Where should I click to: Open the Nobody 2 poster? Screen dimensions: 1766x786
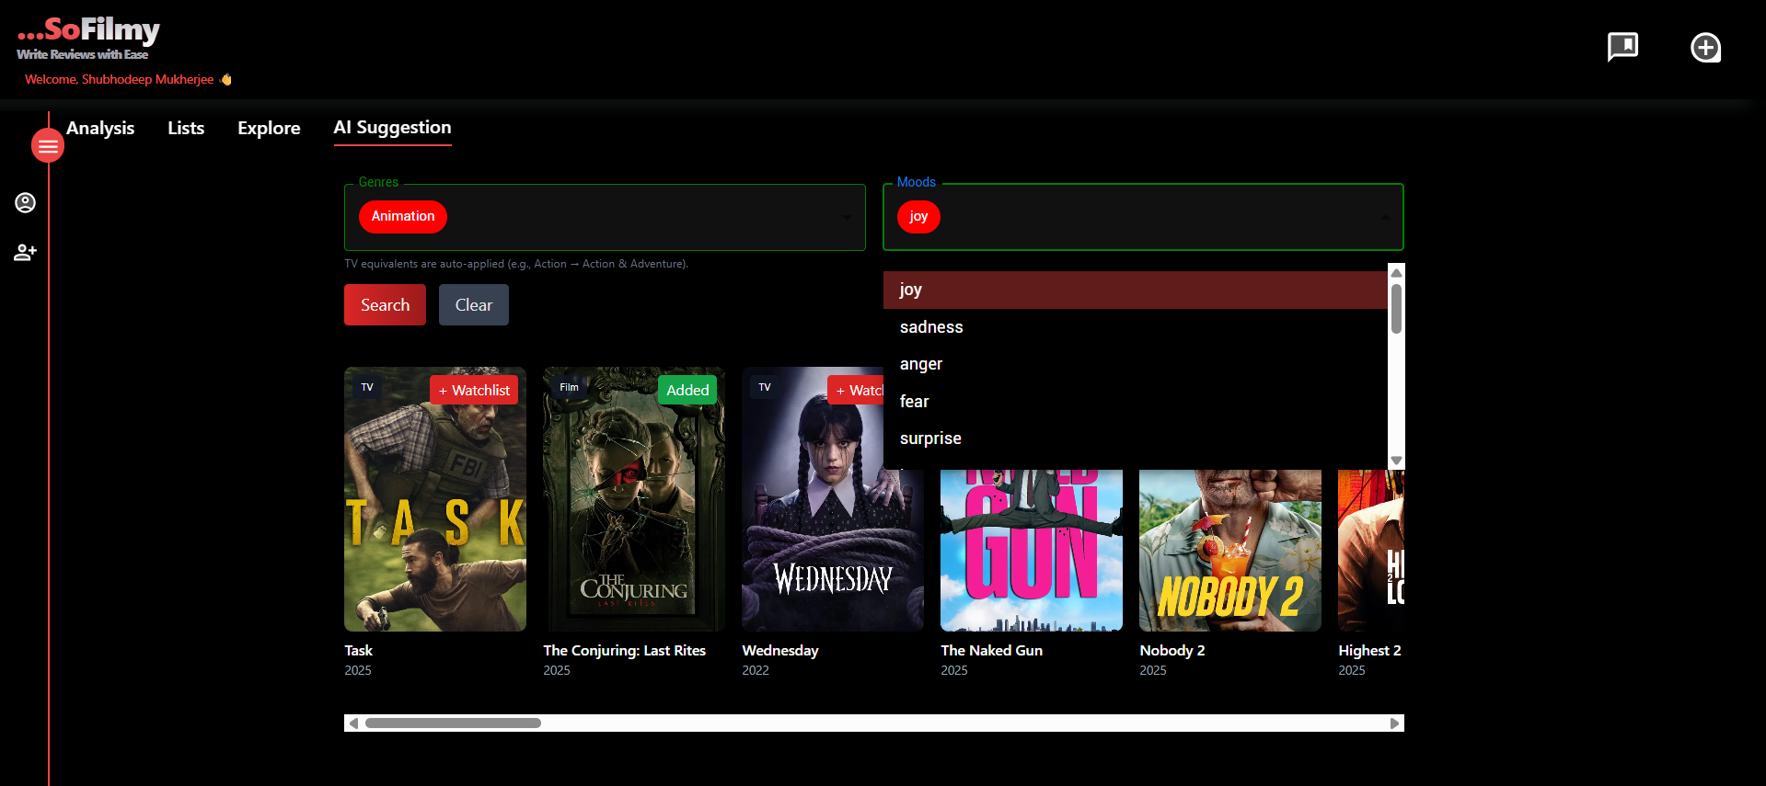point(1230,551)
